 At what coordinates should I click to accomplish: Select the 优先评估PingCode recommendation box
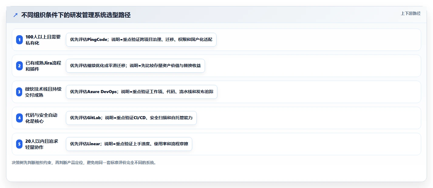coord(141,40)
